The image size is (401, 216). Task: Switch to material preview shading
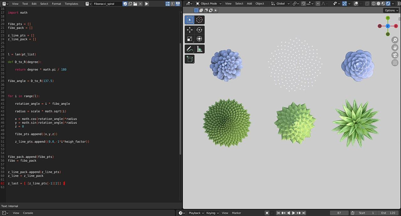click(383, 3)
